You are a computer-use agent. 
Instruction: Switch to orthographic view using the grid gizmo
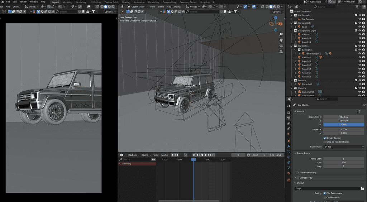[281, 52]
